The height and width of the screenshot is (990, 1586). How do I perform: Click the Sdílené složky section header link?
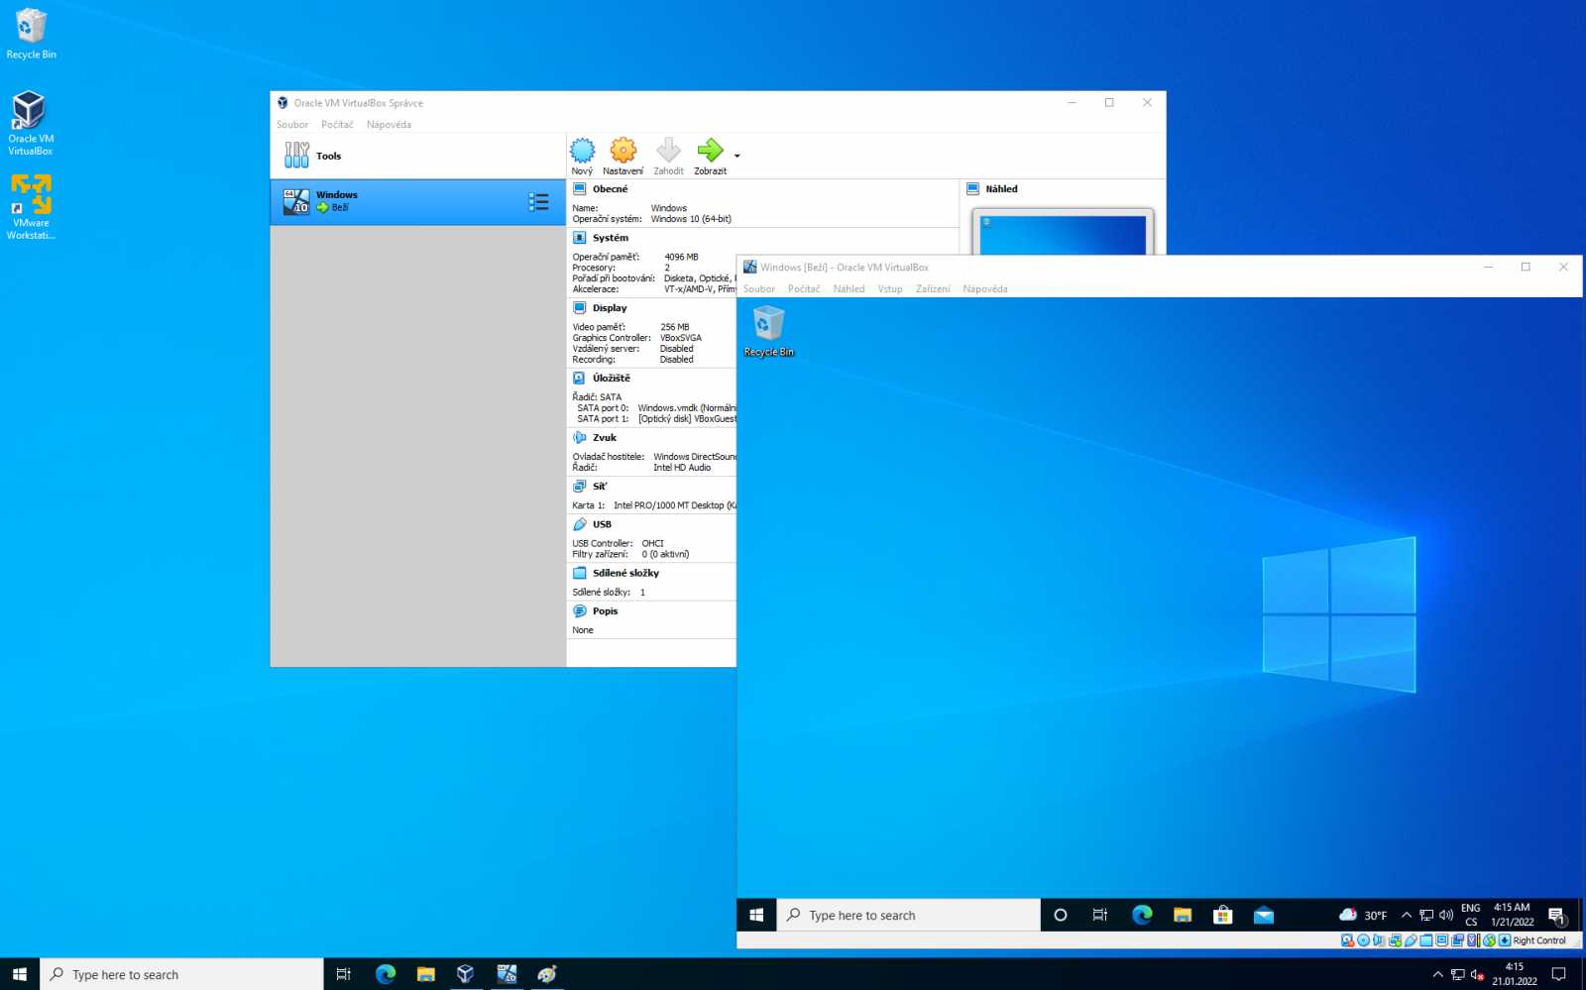coord(625,573)
